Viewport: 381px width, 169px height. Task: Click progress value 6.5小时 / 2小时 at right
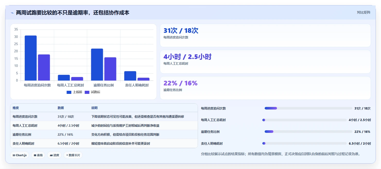(360, 143)
